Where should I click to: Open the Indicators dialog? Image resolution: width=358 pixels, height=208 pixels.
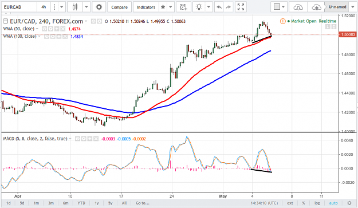point(146,7)
